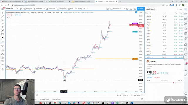Start bar Replay mode
188x105 pixels.
pyautogui.click(x=78, y=9)
